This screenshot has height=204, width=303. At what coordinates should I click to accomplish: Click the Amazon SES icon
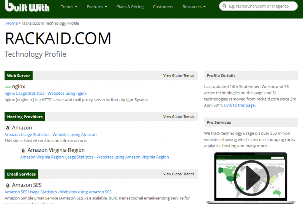pos(8,185)
